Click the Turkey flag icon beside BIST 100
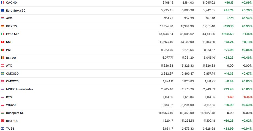The width and height of the screenshot is (253, 131). [3, 121]
